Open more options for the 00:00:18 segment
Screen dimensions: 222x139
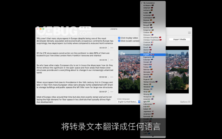click(x=112, y=60)
